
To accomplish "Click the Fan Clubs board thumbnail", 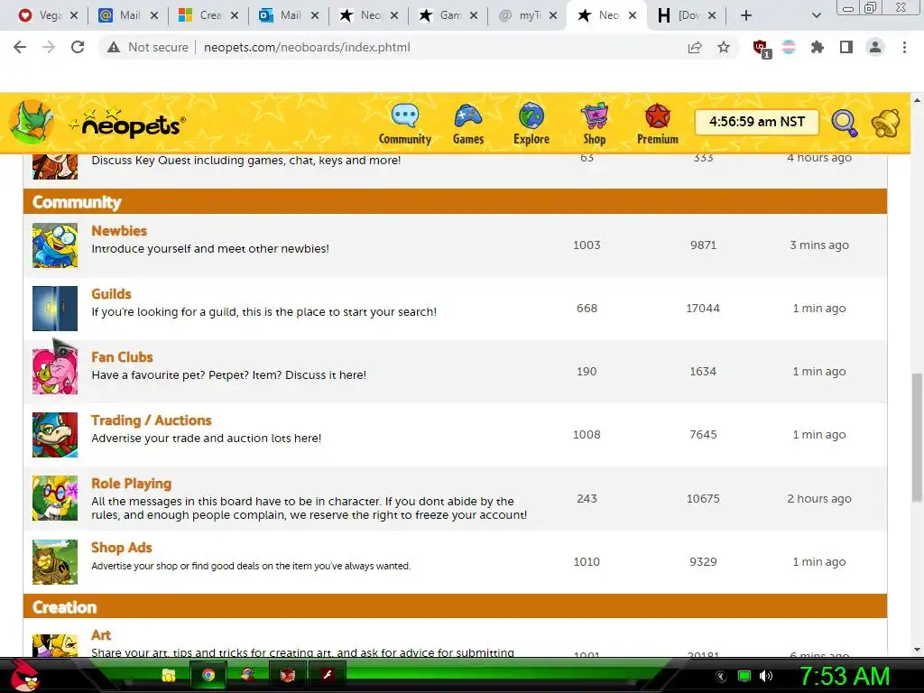I will [x=55, y=371].
